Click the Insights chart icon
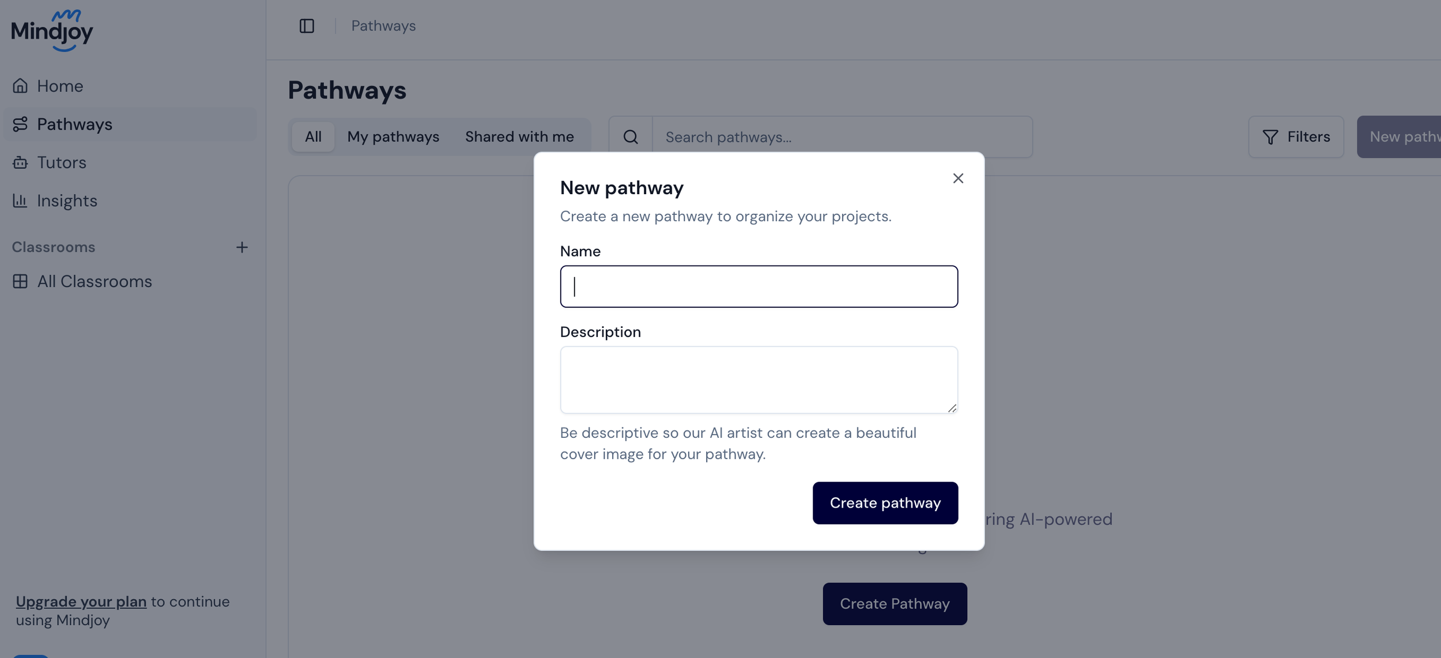 point(20,201)
